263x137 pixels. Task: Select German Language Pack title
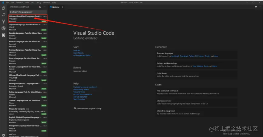pos(25,50)
